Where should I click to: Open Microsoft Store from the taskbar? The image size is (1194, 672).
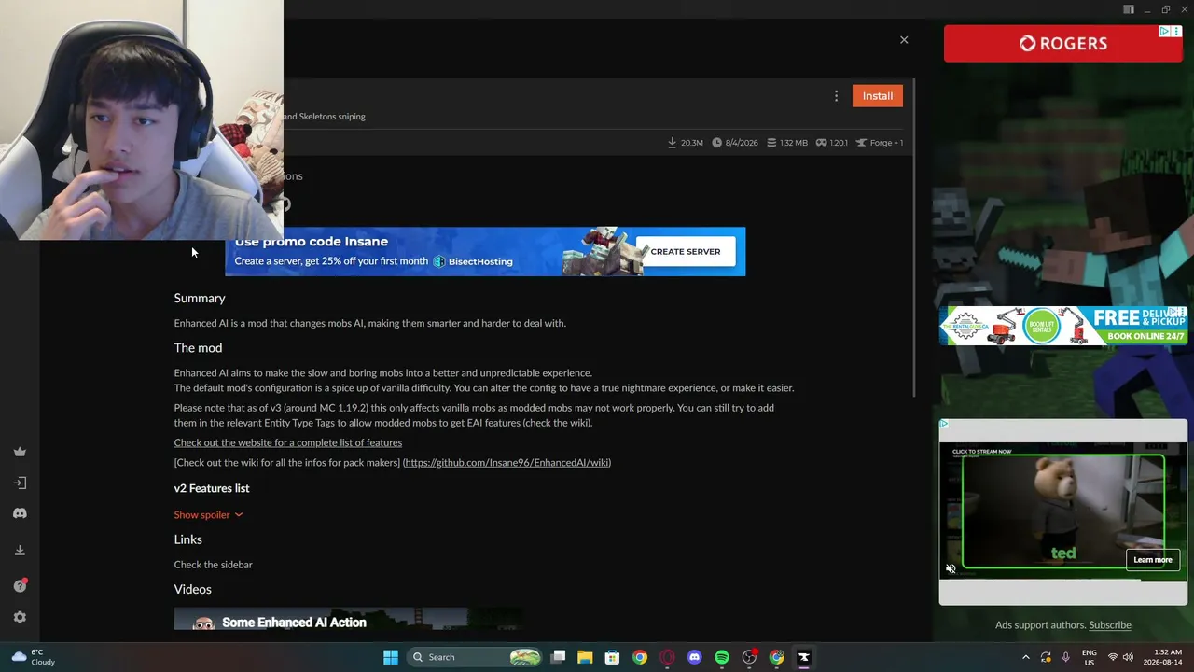(612, 657)
